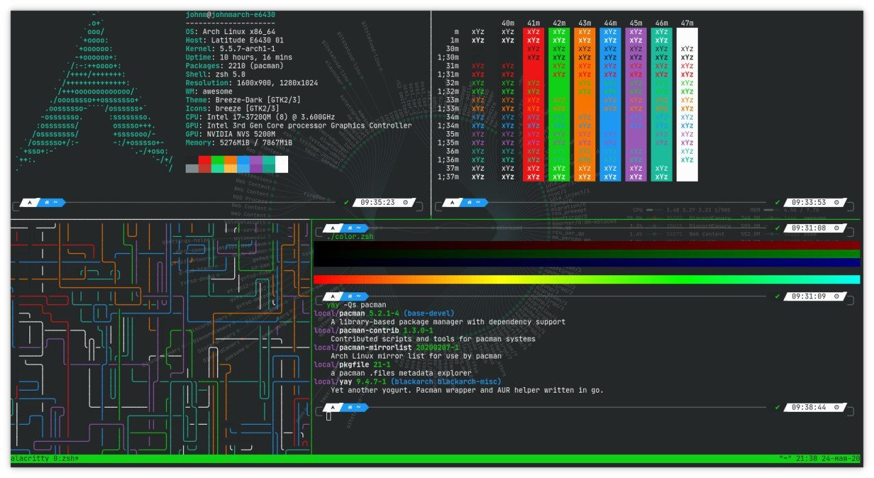The width and height of the screenshot is (874, 478).
Task: Click the Arch logo segment above the yay -Qs command
Action: tap(333, 296)
